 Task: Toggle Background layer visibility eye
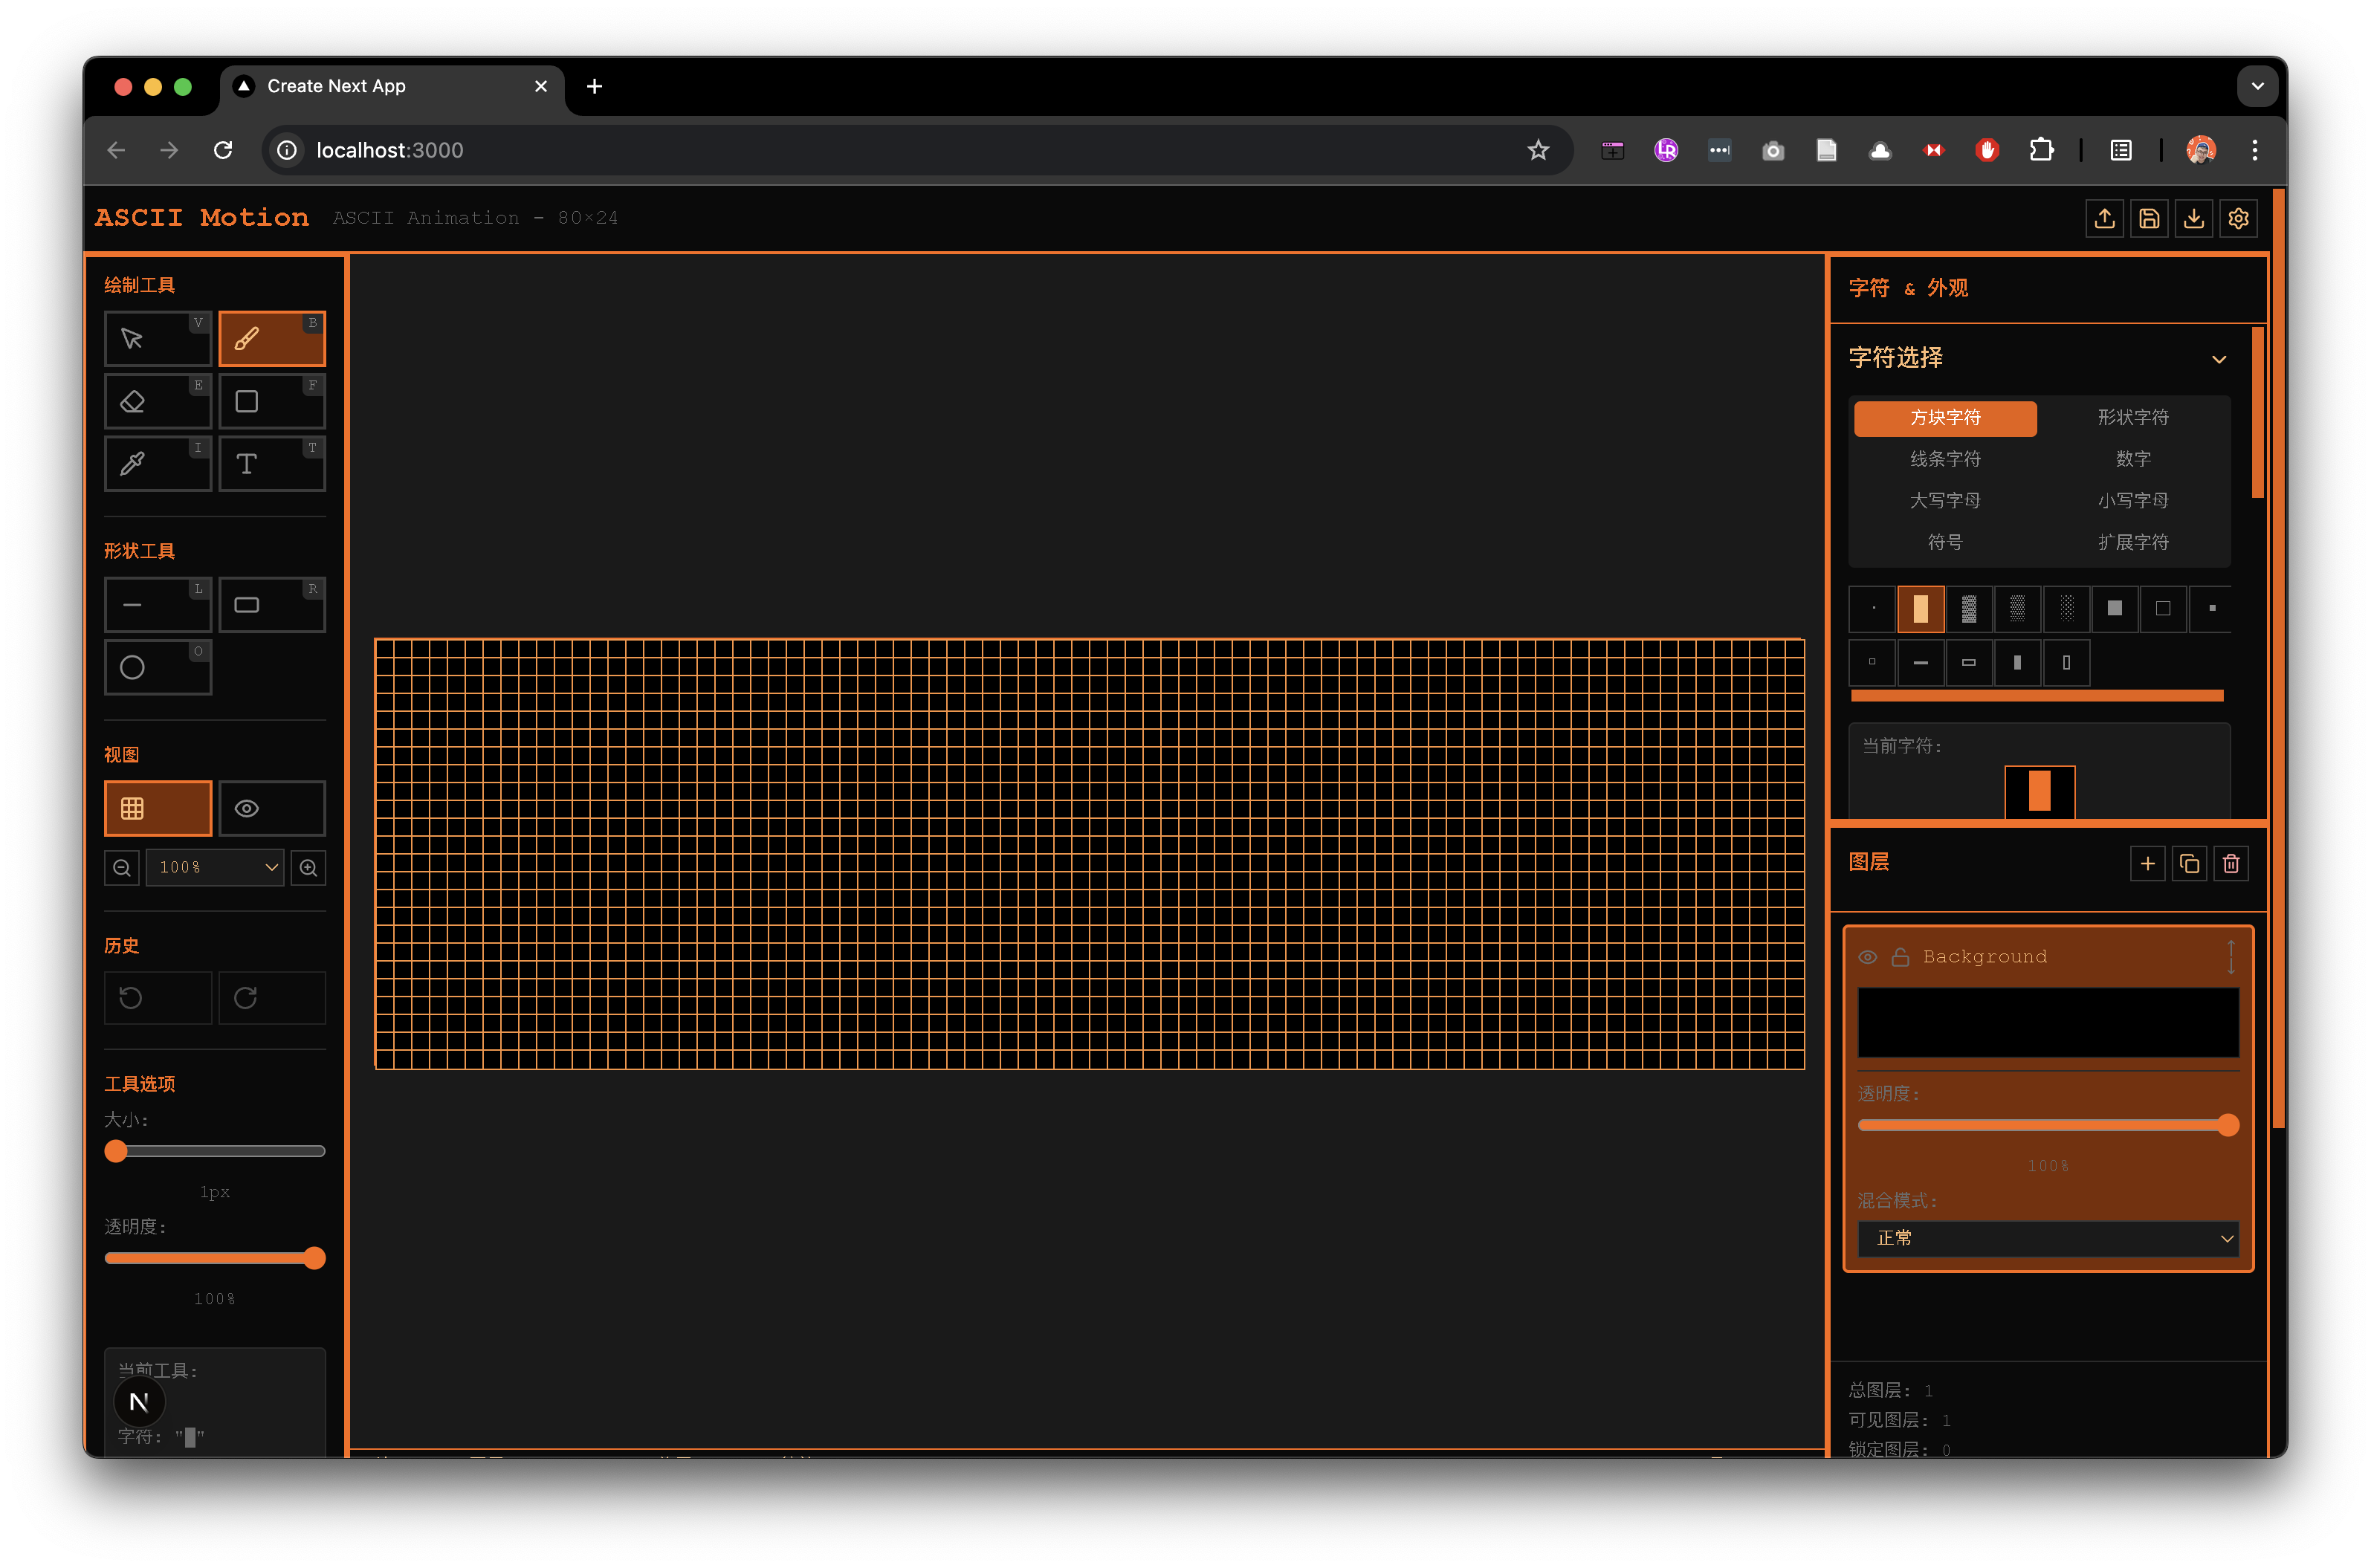1867,957
